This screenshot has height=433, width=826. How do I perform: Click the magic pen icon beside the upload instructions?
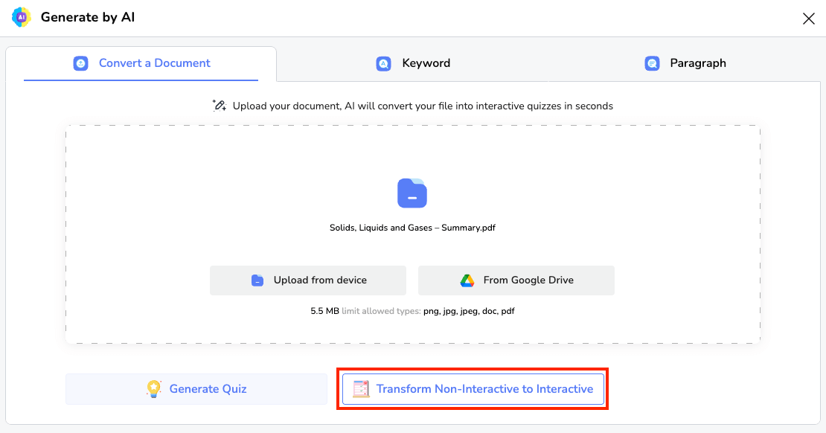(x=217, y=105)
